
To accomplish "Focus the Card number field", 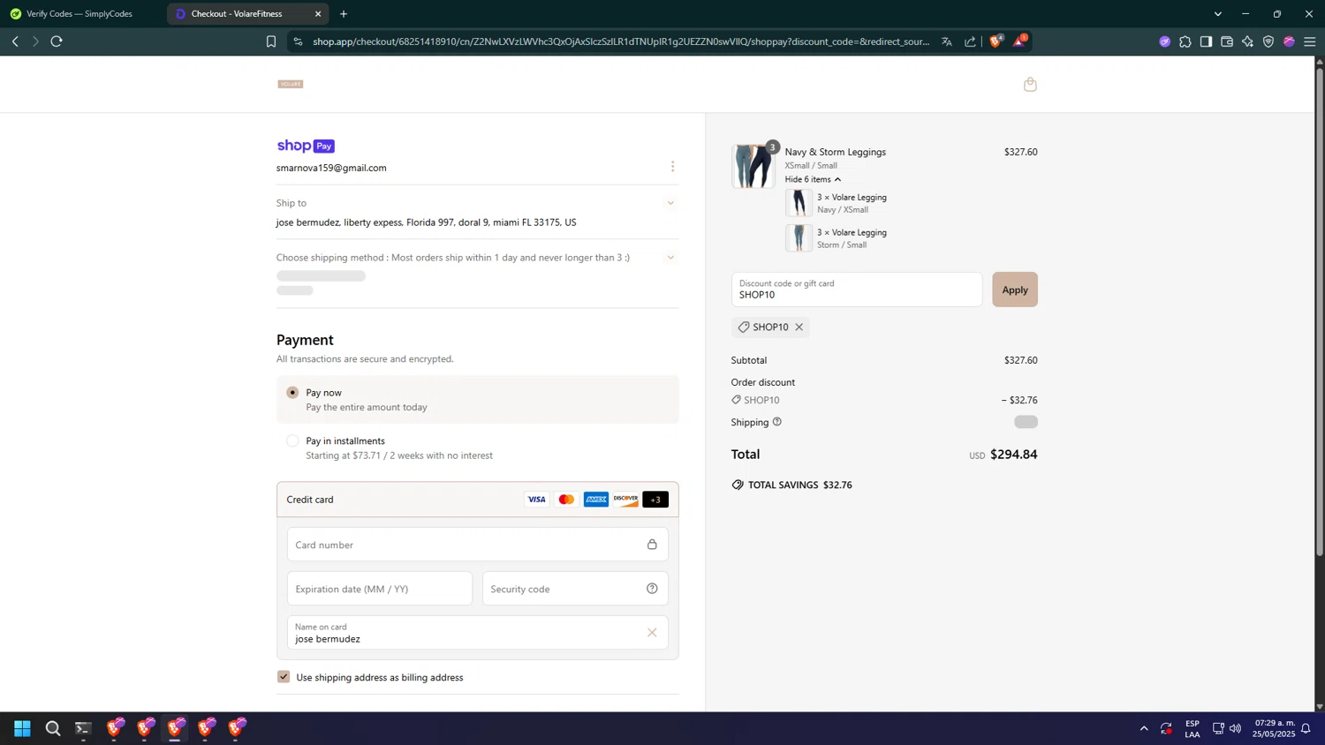I will 477,545.
